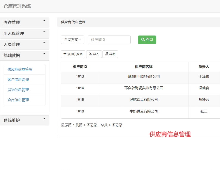The width and height of the screenshot is (220, 170).
Task: Expand the 人员管理 caret arrow
Action: point(44,43)
